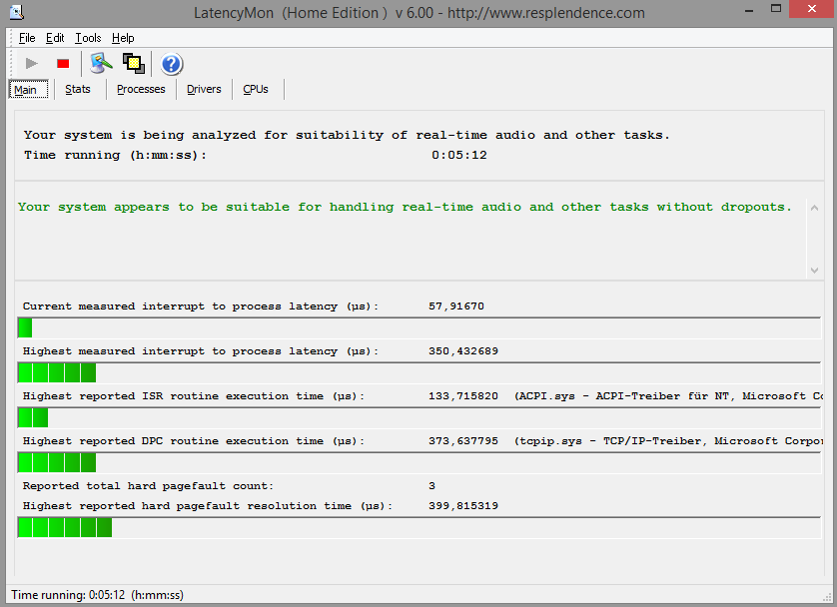Click the tcpip.sys driver description text

click(x=669, y=441)
